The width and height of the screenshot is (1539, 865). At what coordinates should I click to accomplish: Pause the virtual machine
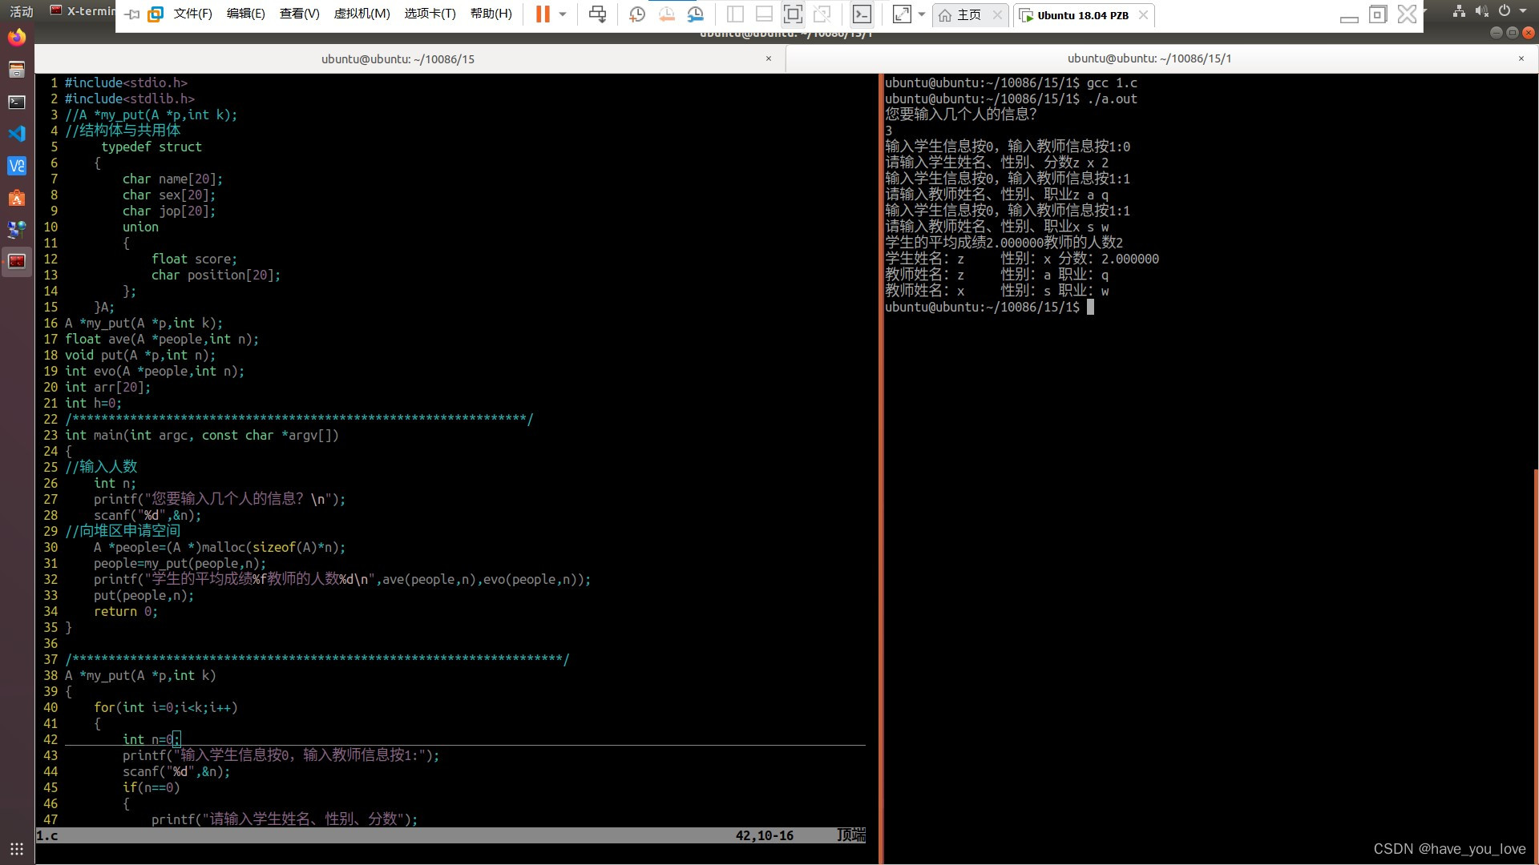click(x=543, y=14)
